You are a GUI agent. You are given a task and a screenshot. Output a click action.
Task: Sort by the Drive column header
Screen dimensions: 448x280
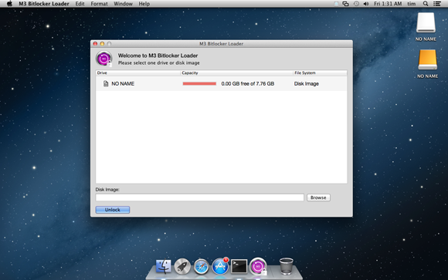pyautogui.click(x=138, y=73)
